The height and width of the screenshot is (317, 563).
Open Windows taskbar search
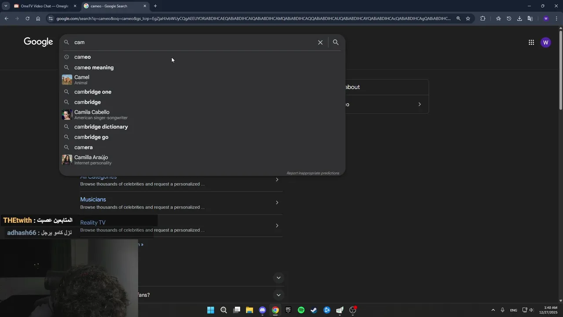(x=223, y=310)
